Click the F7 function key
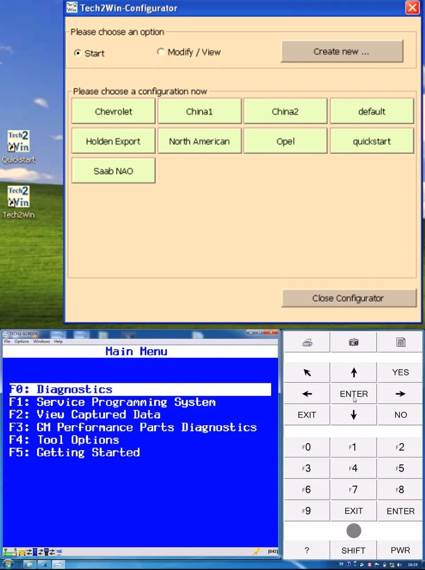This screenshot has width=425, height=570. click(x=353, y=490)
